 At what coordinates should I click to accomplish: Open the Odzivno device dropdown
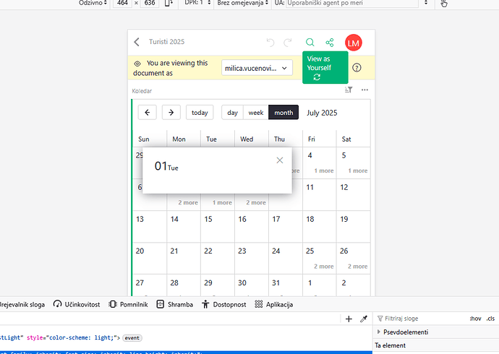tap(93, 3)
